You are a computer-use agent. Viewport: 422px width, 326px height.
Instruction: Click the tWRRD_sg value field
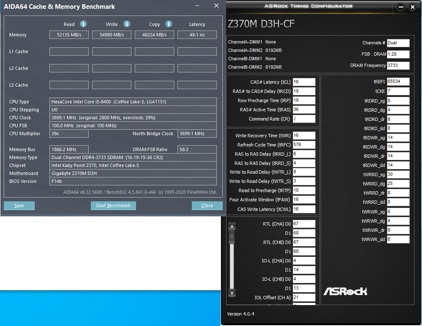tap(398, 174)
